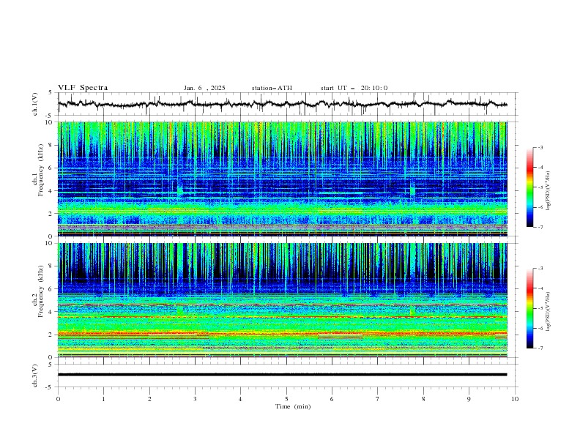Click the "-7" label on ch.1 colorbar
The image size is (580, 448).
(x=540, y=227)
